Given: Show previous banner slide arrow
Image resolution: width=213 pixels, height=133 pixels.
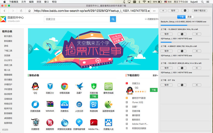Looking at the screenshot, I should [30, 49].
